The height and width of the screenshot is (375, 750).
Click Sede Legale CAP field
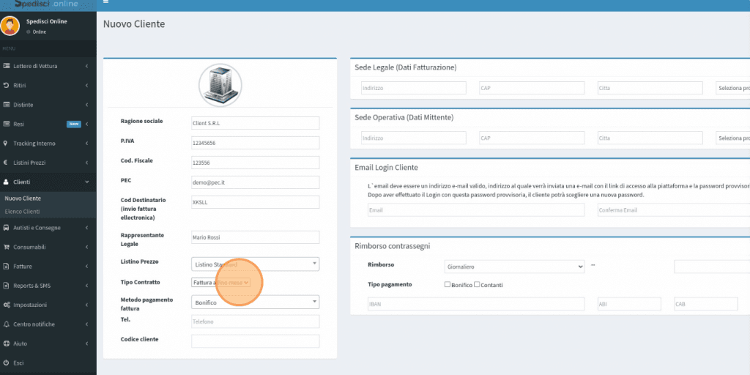pyautogui.click(x=532, y=88)
